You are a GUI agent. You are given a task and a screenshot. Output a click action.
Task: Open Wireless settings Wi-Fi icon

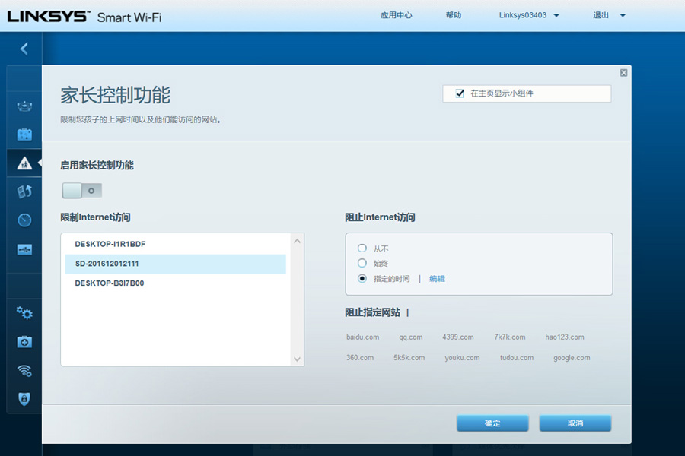(24, 370)
